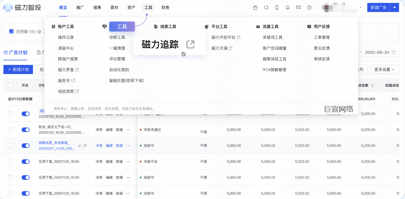Open the message chat icon in header
405x199 pixels.
click(298, 7)
